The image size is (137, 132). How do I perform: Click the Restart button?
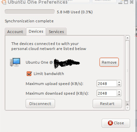[107, 104]
